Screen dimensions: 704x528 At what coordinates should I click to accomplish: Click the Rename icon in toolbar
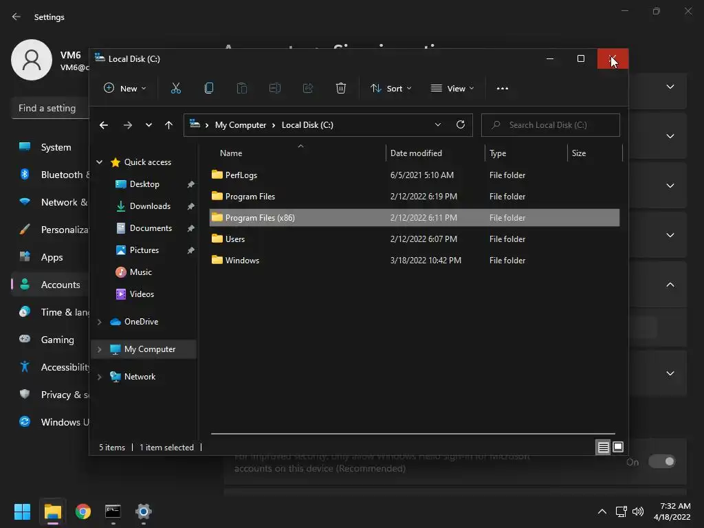pyautogui.click(x=275, y=88)
